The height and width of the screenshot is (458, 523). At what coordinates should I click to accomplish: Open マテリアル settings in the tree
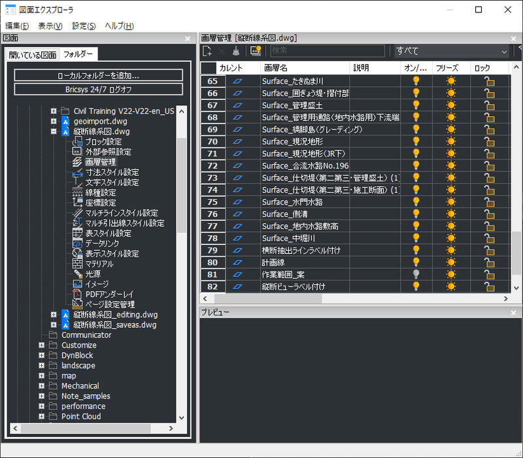click(99, 264)
